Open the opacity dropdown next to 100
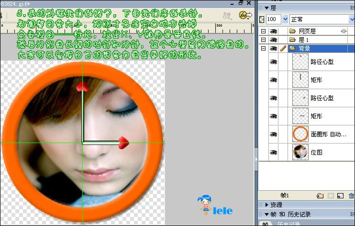The width and height of the screenshot is (355, 226). point(286,19)
